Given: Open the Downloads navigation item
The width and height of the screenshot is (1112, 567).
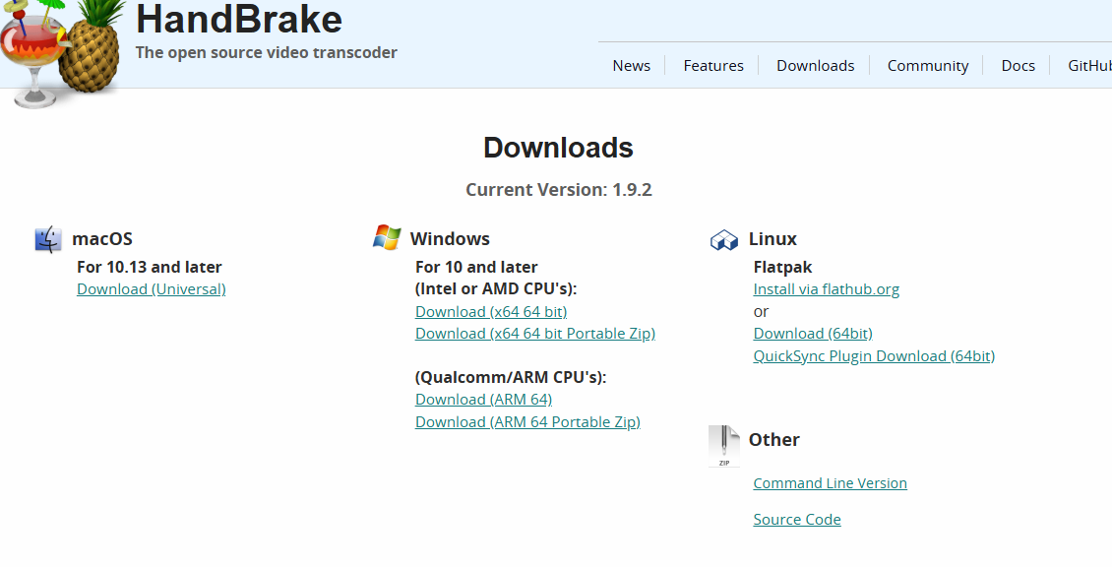Looking at the screenshot, I should (816, 65).
